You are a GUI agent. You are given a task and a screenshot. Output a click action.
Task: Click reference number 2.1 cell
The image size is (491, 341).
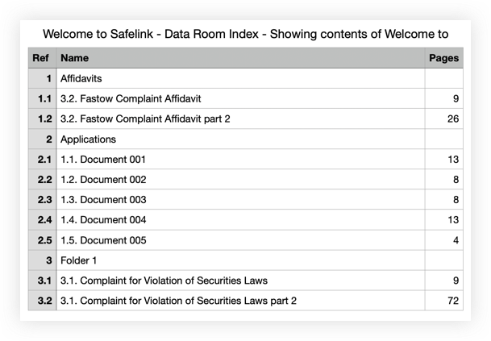(x=44, y=160)
